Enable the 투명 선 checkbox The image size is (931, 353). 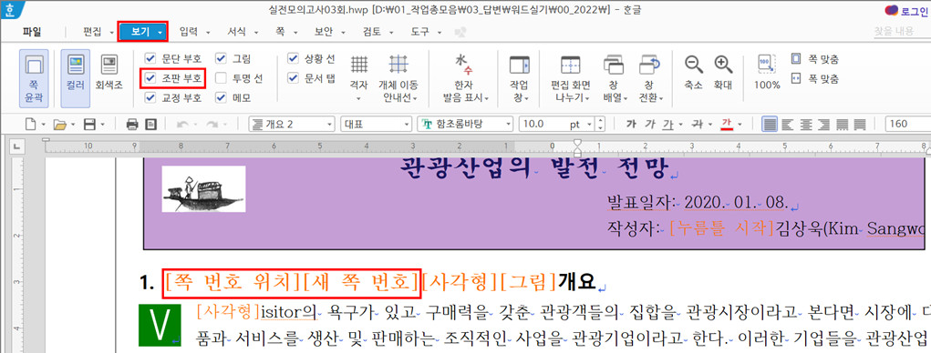click(x=221, y=78)
